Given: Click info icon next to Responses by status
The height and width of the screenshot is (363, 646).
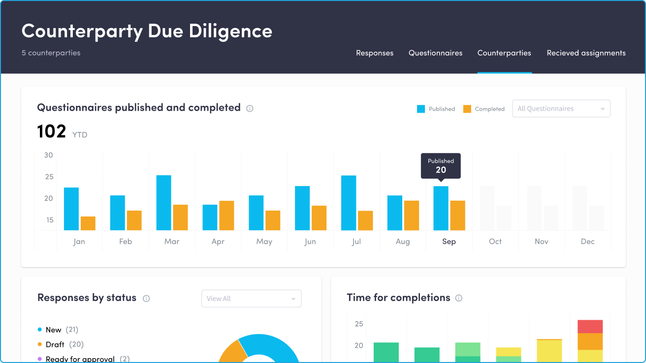Looking at the screenshot, I should click(x=146, y=298).
